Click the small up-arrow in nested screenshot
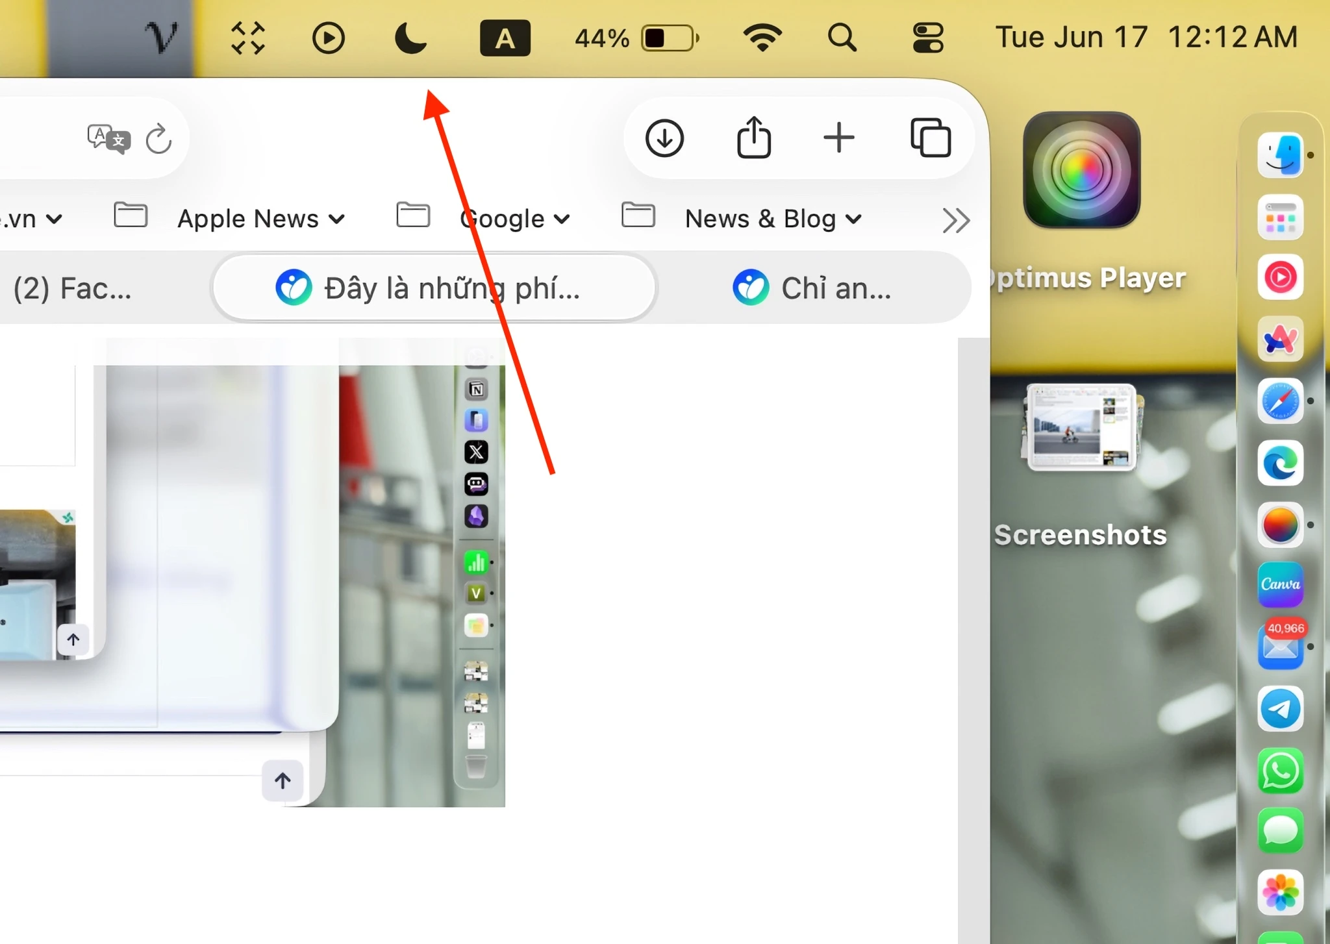 point(73,640)
